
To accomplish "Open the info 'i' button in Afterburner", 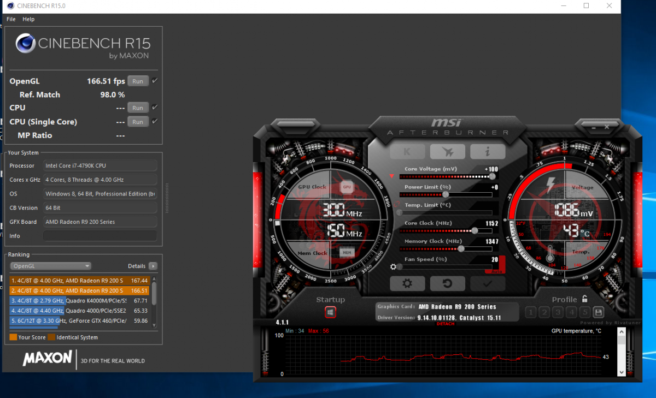I will pos(488,152).
